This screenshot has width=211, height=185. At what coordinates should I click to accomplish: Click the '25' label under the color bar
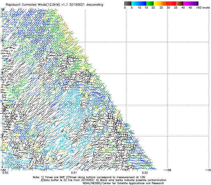tap(161, 8)
